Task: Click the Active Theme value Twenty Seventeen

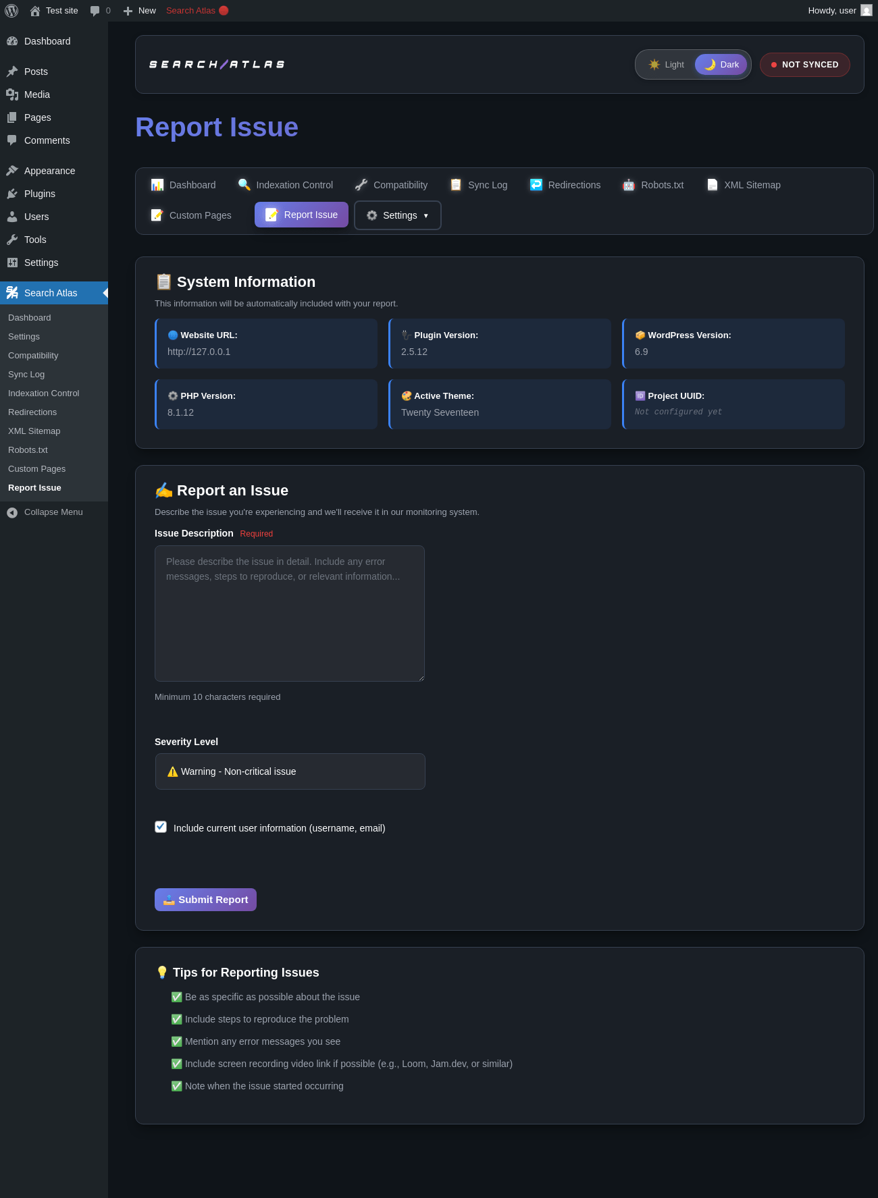Action: point(440,412)
